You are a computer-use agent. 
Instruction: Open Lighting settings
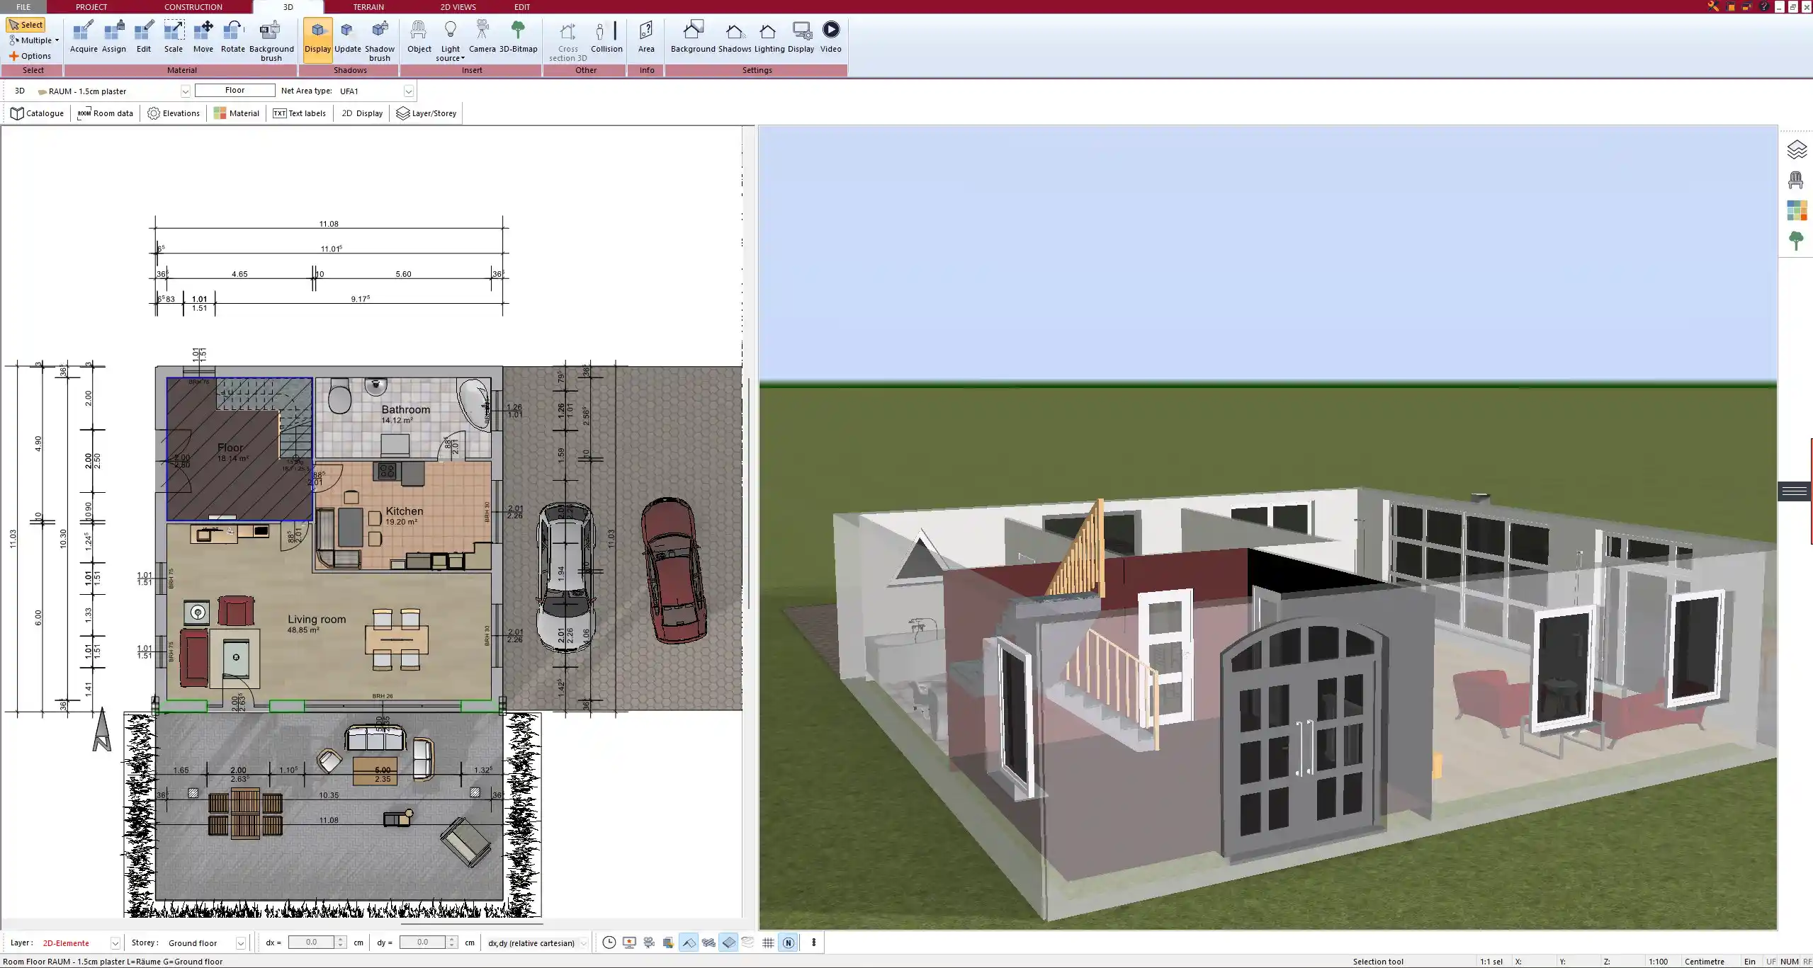(769, 37)
